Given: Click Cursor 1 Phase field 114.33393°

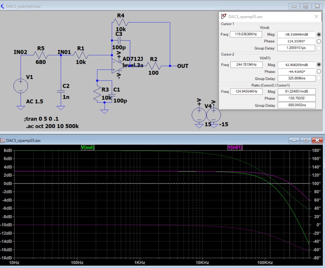Looking at the screenshot, I should [x=296, y=41].
